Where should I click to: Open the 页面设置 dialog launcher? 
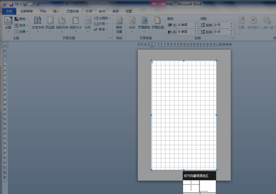point(110,38)
